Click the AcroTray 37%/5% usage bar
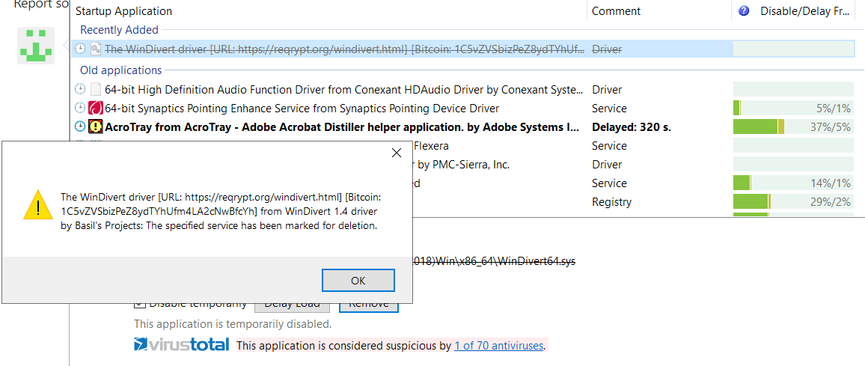865x366 pixels. [793, 126]
